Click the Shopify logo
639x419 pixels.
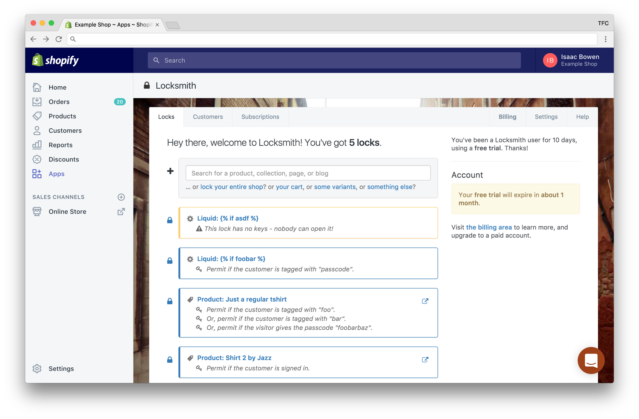55,60
